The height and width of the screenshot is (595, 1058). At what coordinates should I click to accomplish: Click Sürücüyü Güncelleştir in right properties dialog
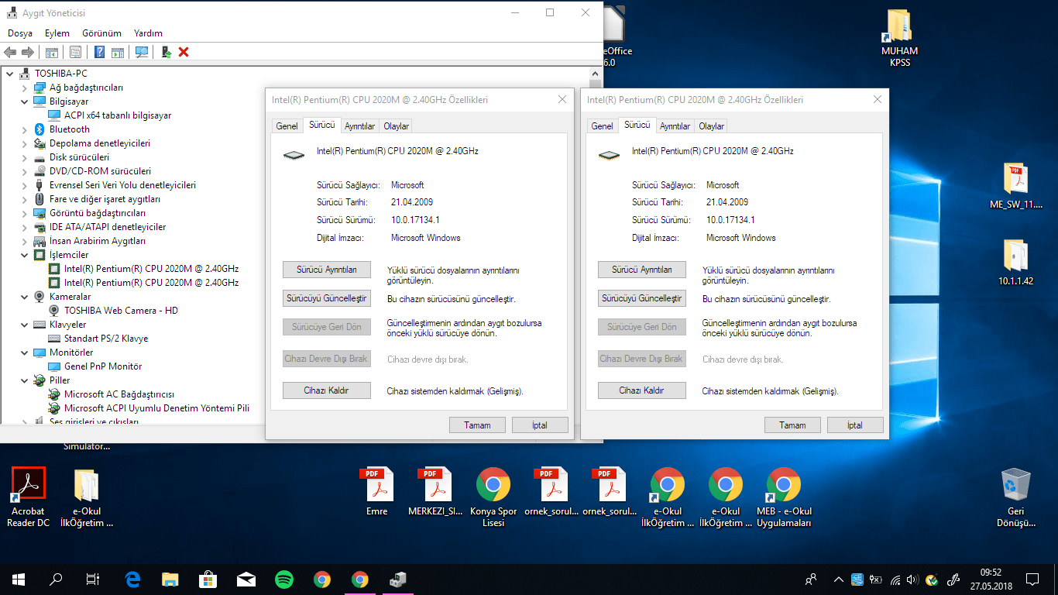click(642, 298)
